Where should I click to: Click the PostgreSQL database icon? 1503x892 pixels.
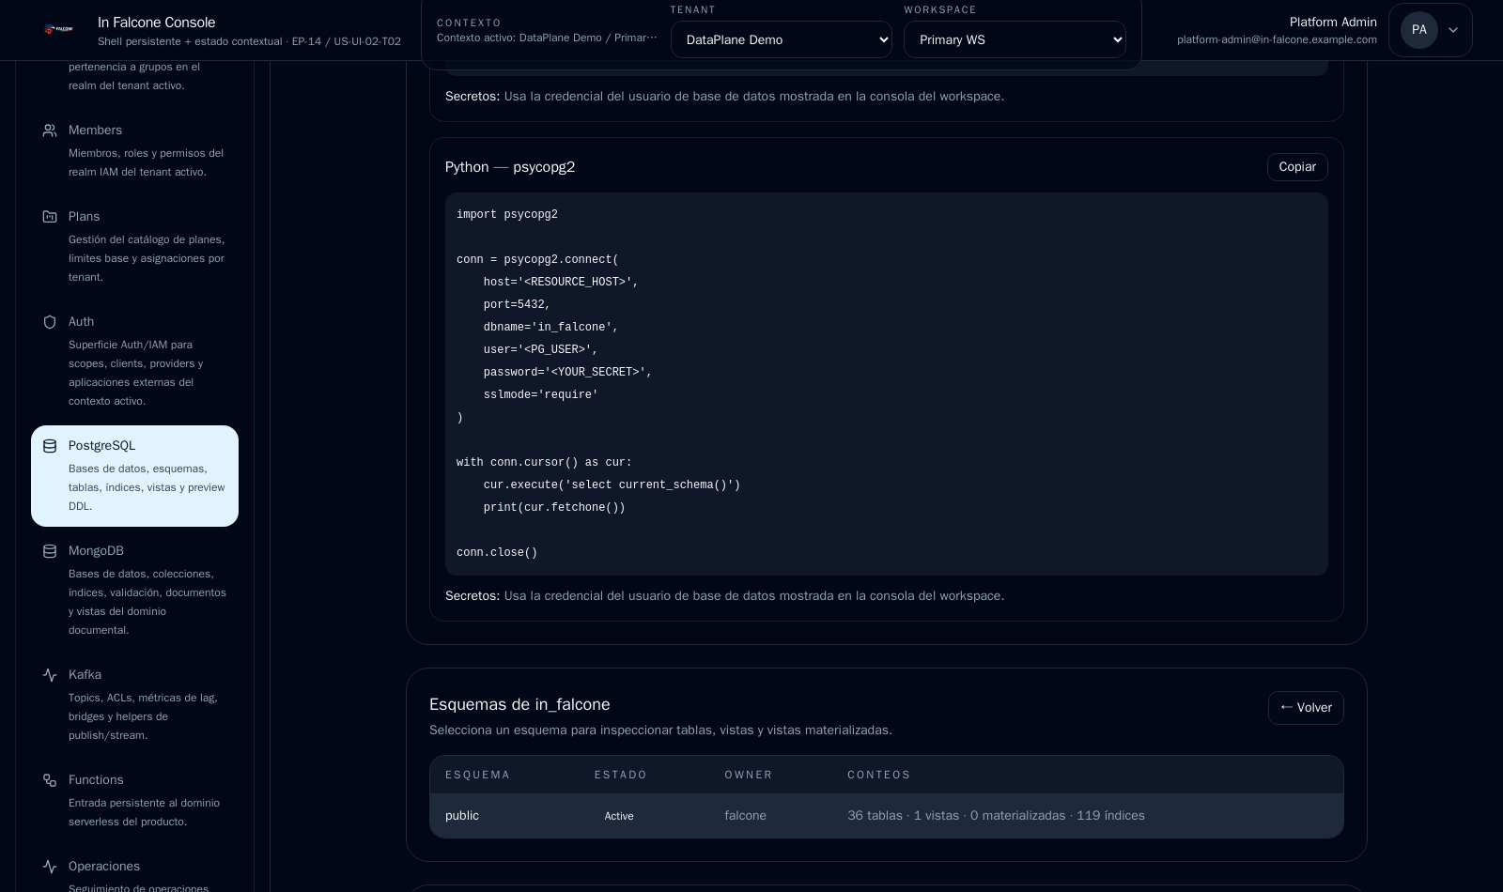coord(50,446)
